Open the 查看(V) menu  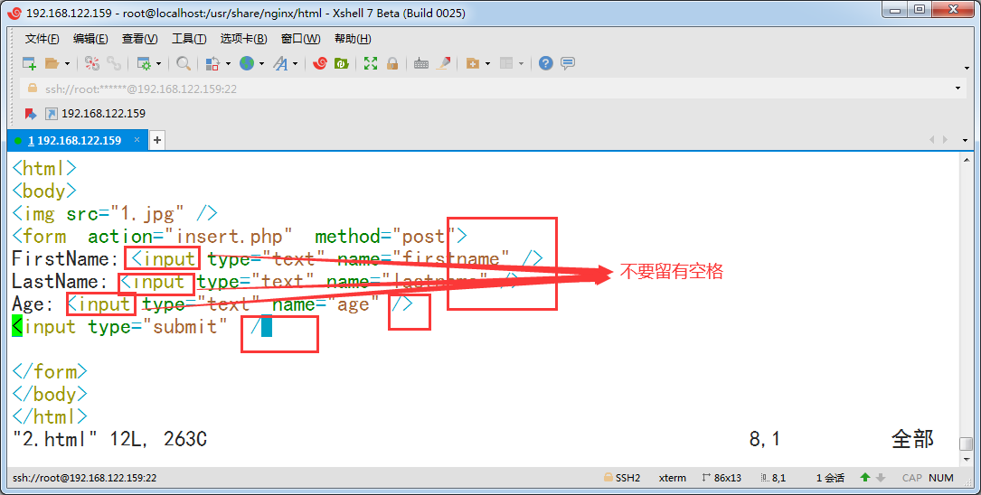click(x=139, y=39)
